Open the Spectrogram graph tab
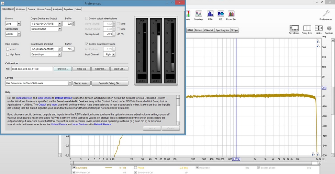 pyautogui.click(x=222, y=30)
